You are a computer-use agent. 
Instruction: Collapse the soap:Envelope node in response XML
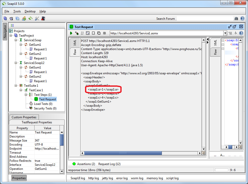pos(223,41)
